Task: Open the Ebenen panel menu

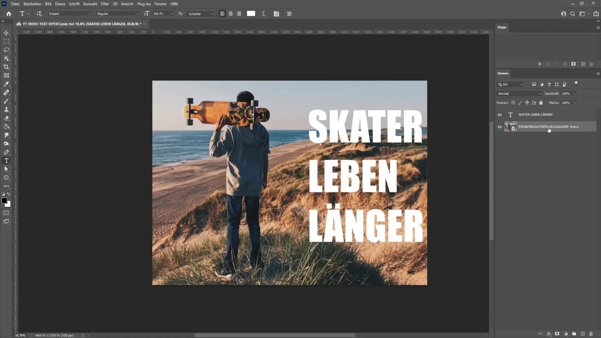Action: [x=598, y=73]
